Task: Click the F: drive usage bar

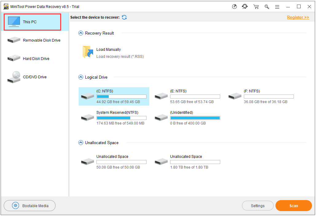Action: tap(269, 97)
